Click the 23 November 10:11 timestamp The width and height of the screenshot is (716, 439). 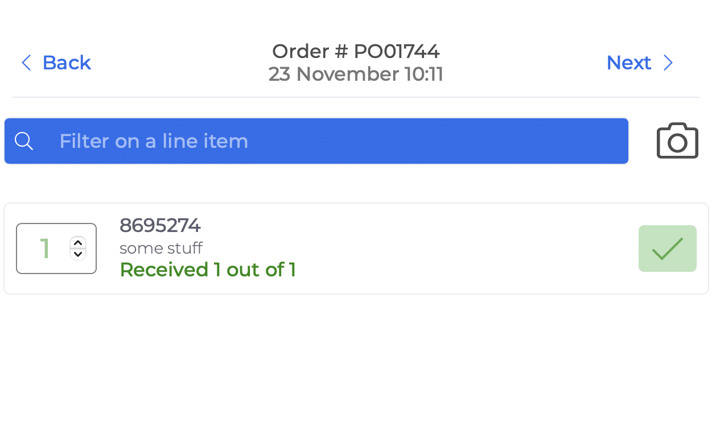[356, 74]
